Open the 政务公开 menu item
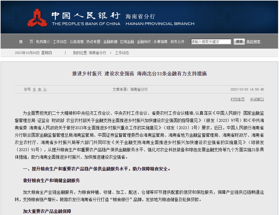279x215 pixels. pos(178,42)
